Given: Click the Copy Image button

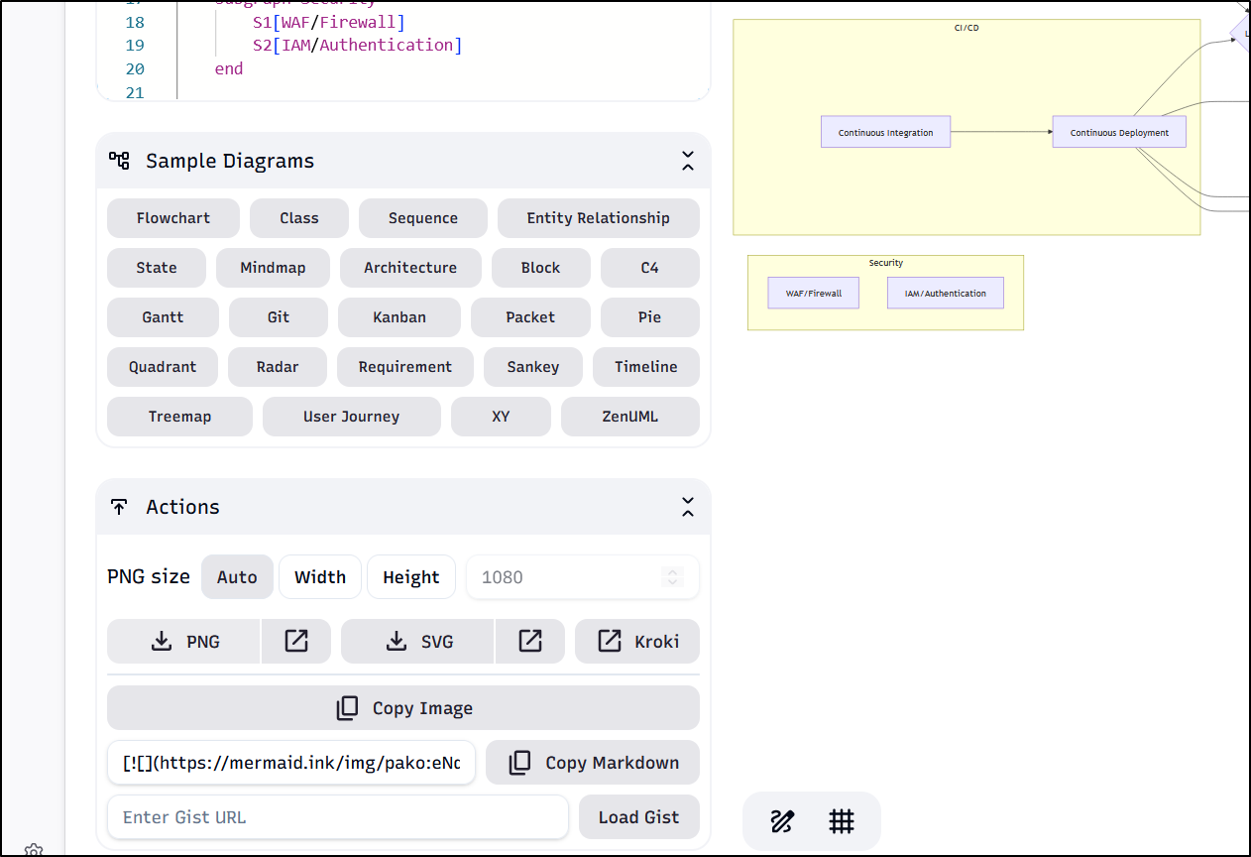Looking at the screenshot, I should point(403,708).
